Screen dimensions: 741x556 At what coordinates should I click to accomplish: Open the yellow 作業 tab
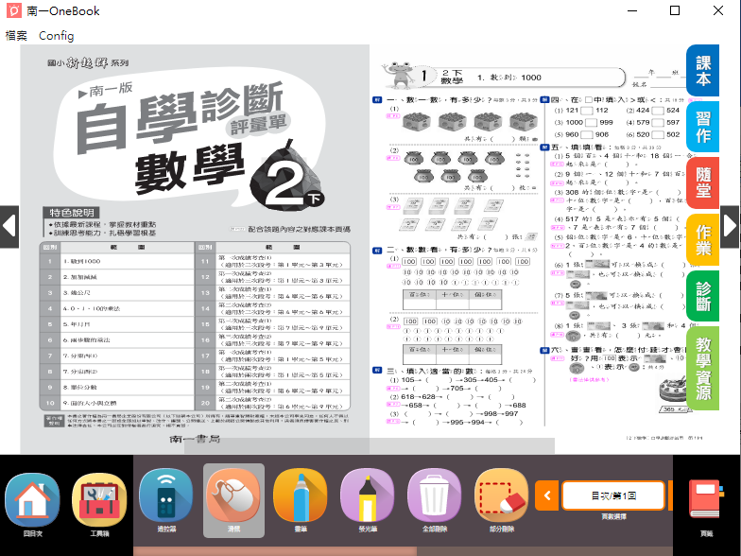tap(703, 239)
